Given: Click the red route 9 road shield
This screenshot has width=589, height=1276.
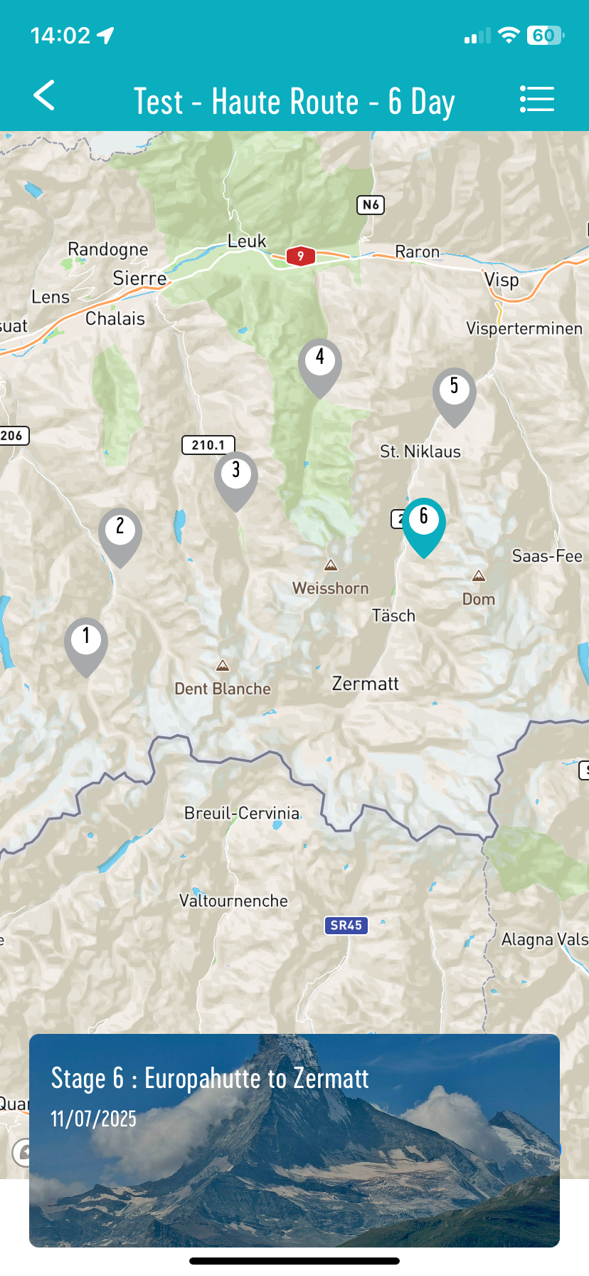Looking at the screenshot, I should [x=301, y=256].
